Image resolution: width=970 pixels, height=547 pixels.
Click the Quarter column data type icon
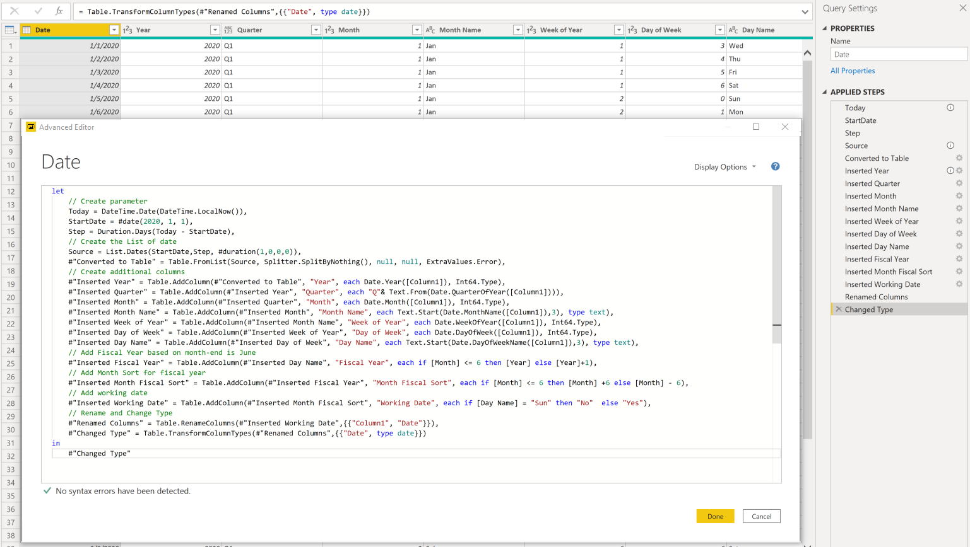click(228, 30)
